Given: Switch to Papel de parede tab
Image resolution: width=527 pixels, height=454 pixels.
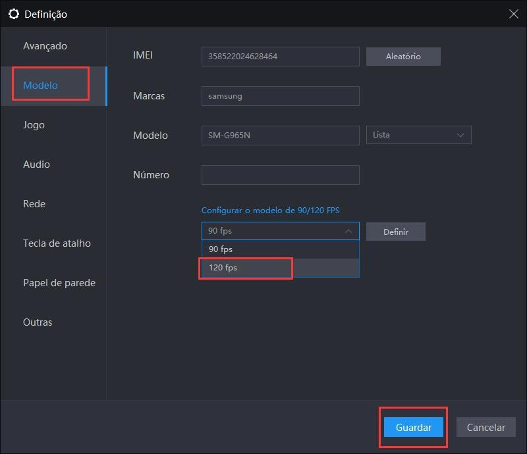Looking at the screenshot, I should click(59, 283).
